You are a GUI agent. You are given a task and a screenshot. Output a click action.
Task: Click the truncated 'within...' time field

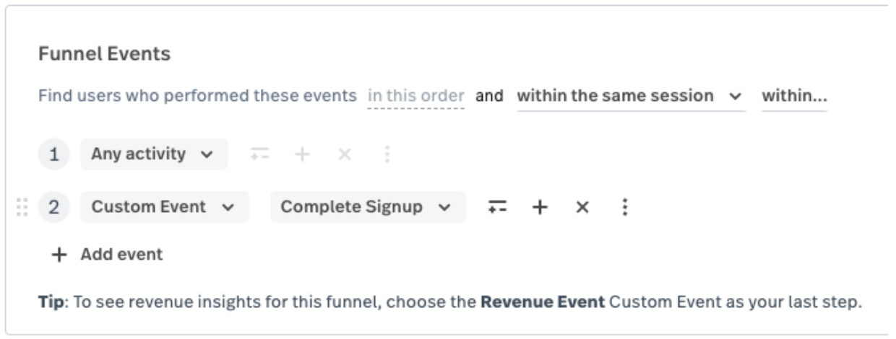coord(794,96)
